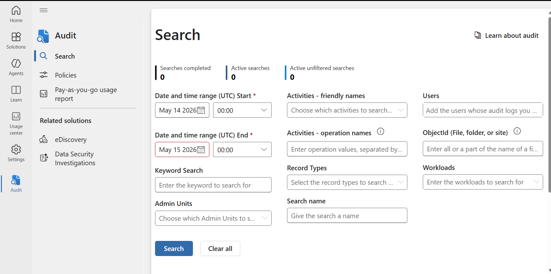This screenshot has height=274, width=551.
Task: Open the end date calendar picker icon
Action: (x=201, y=150)
